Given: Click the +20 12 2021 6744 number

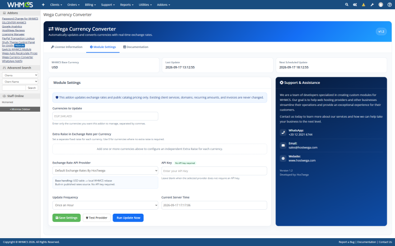Looking at the screenshot, I should click(300, 134).
